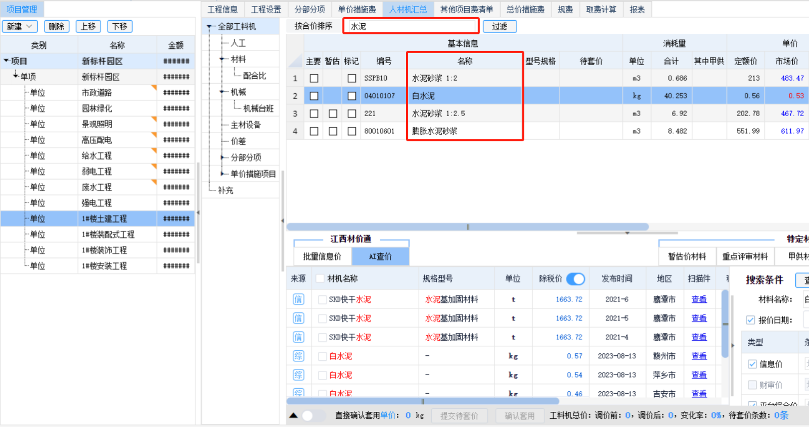Open the 人材机汇总 tab
The height and width of the screenshot is (427, 809).
point(408,10)
